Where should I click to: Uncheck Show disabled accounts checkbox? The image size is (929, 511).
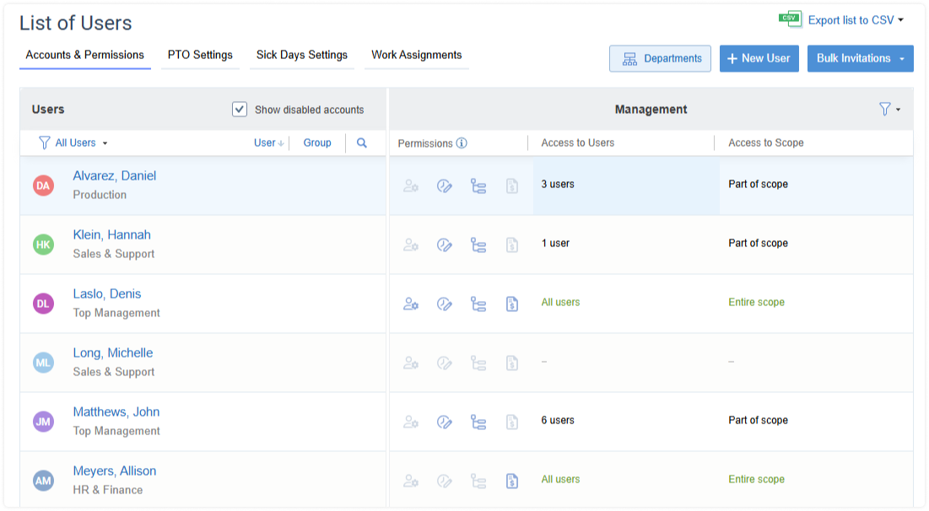(x=240, y=110)
